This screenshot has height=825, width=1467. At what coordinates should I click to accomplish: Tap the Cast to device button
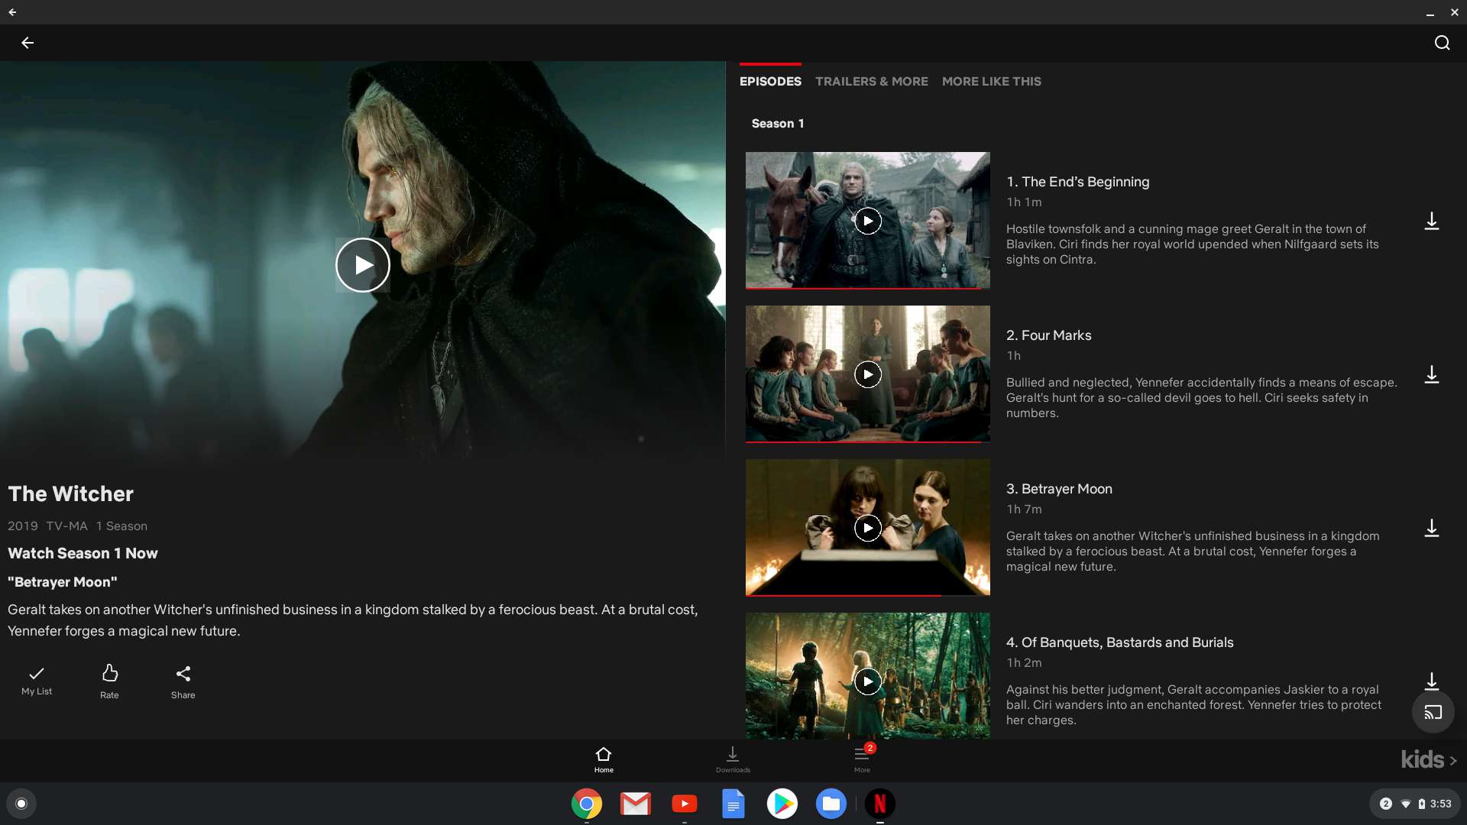coord(1433,712)
